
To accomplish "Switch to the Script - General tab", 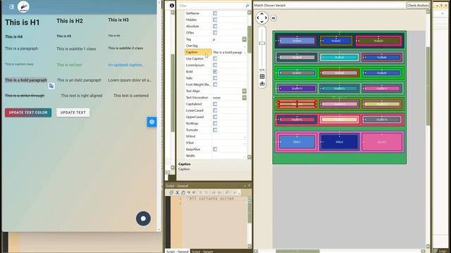I will (x=177, y=252).
